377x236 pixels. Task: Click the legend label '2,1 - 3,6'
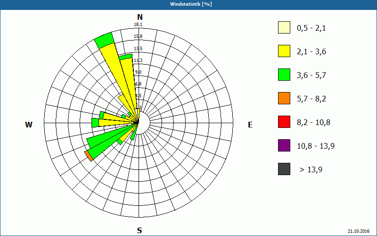[x=311, y=52]
